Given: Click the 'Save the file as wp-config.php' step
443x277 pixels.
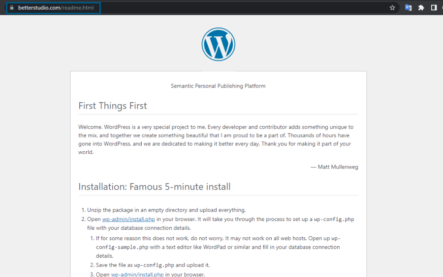Looking at the screenshot, I should 153,265.
